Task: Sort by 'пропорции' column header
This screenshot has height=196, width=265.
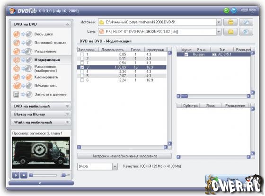Action: click(156, 50)
